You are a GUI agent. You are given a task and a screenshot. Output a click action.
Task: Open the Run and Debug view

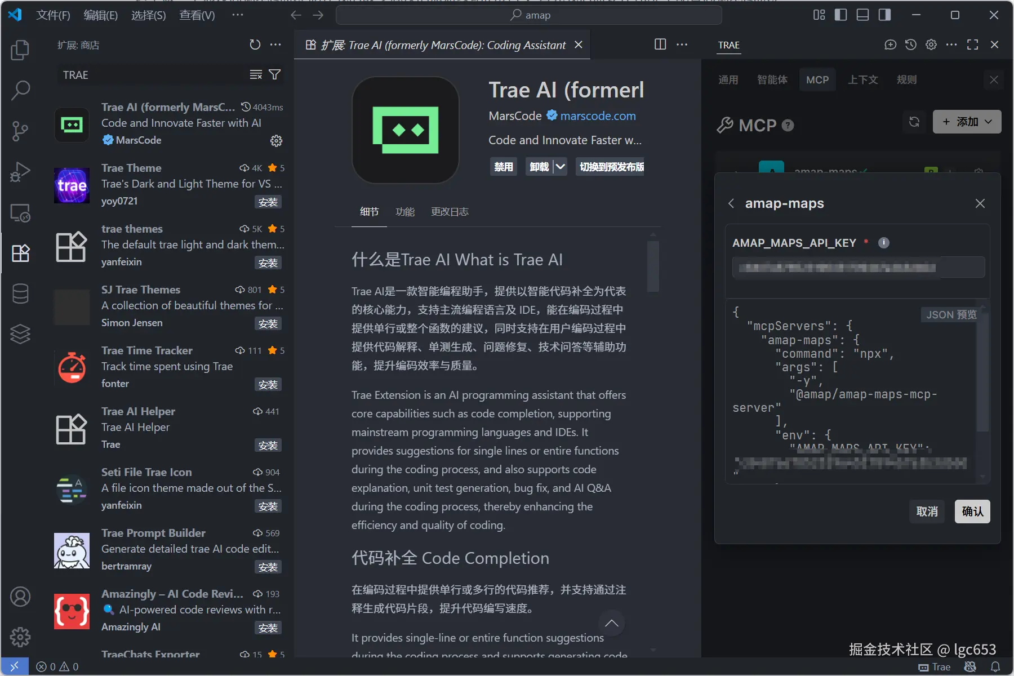pyautogui.click(x=20, y=172)
